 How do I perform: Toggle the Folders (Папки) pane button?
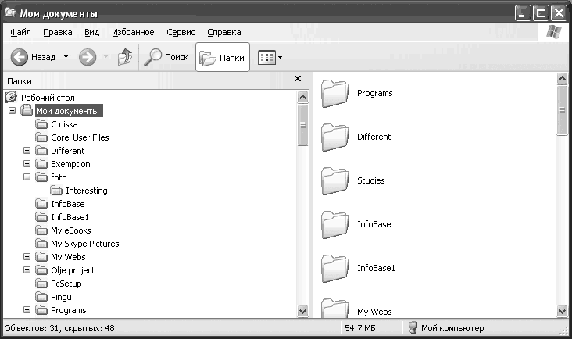[x=223, y=57]
